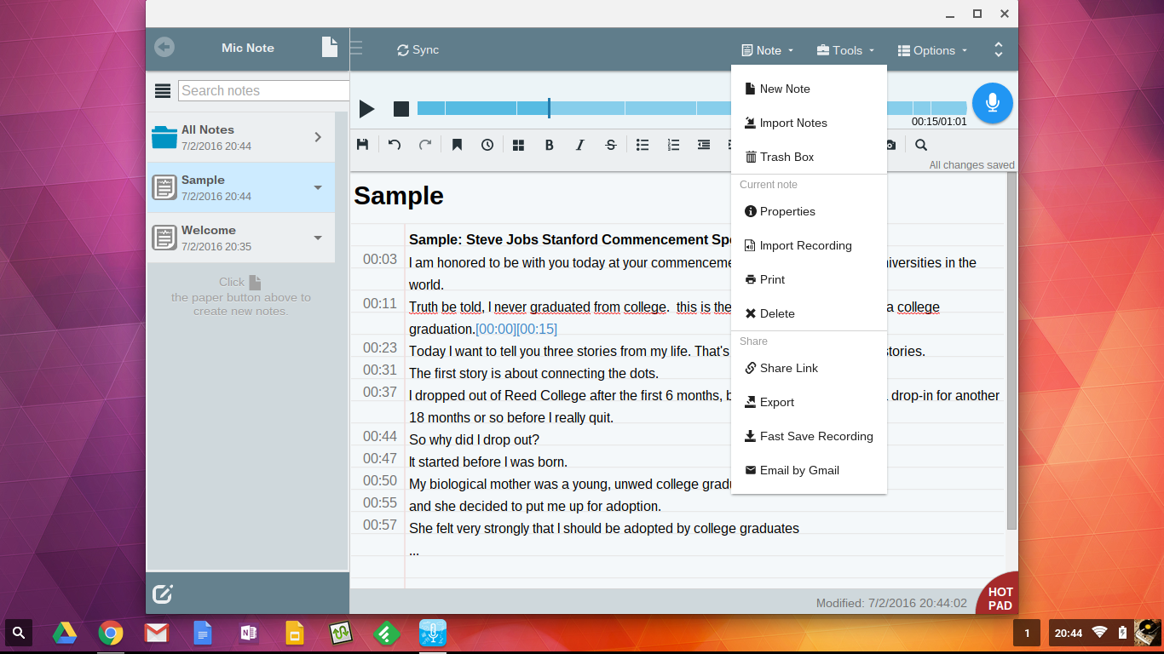Click the expand/collapse arrows next to Options

click(x=999, y=50)
